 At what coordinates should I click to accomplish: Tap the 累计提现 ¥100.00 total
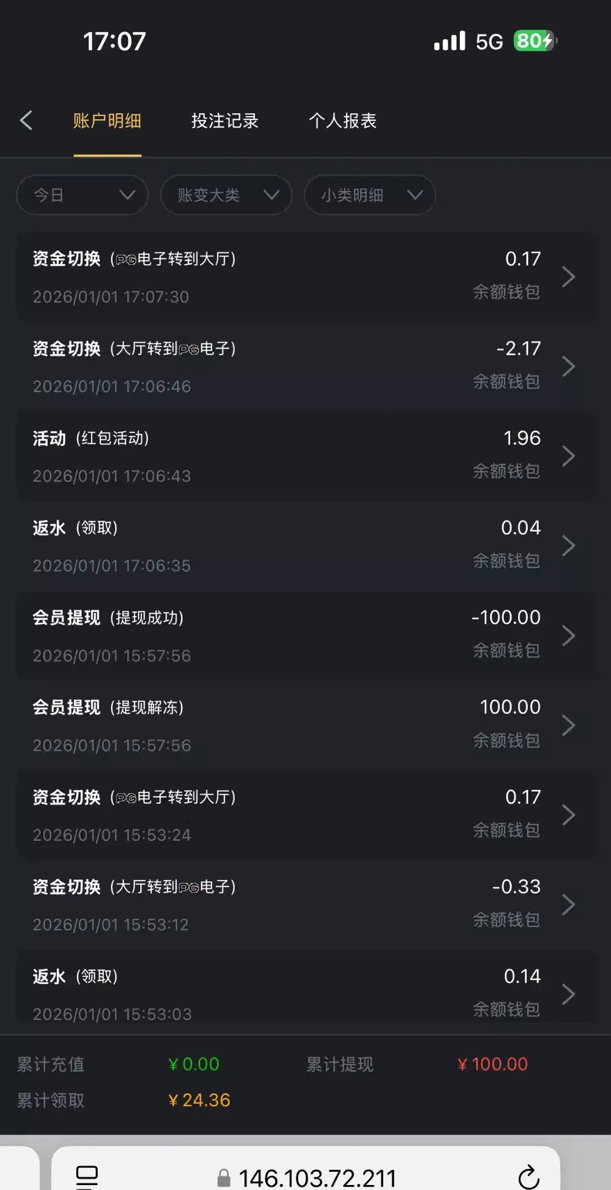tap(492, 1064)
